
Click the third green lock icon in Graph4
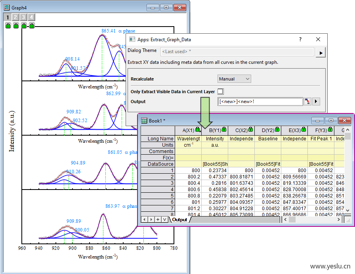(x=24, y=26)
